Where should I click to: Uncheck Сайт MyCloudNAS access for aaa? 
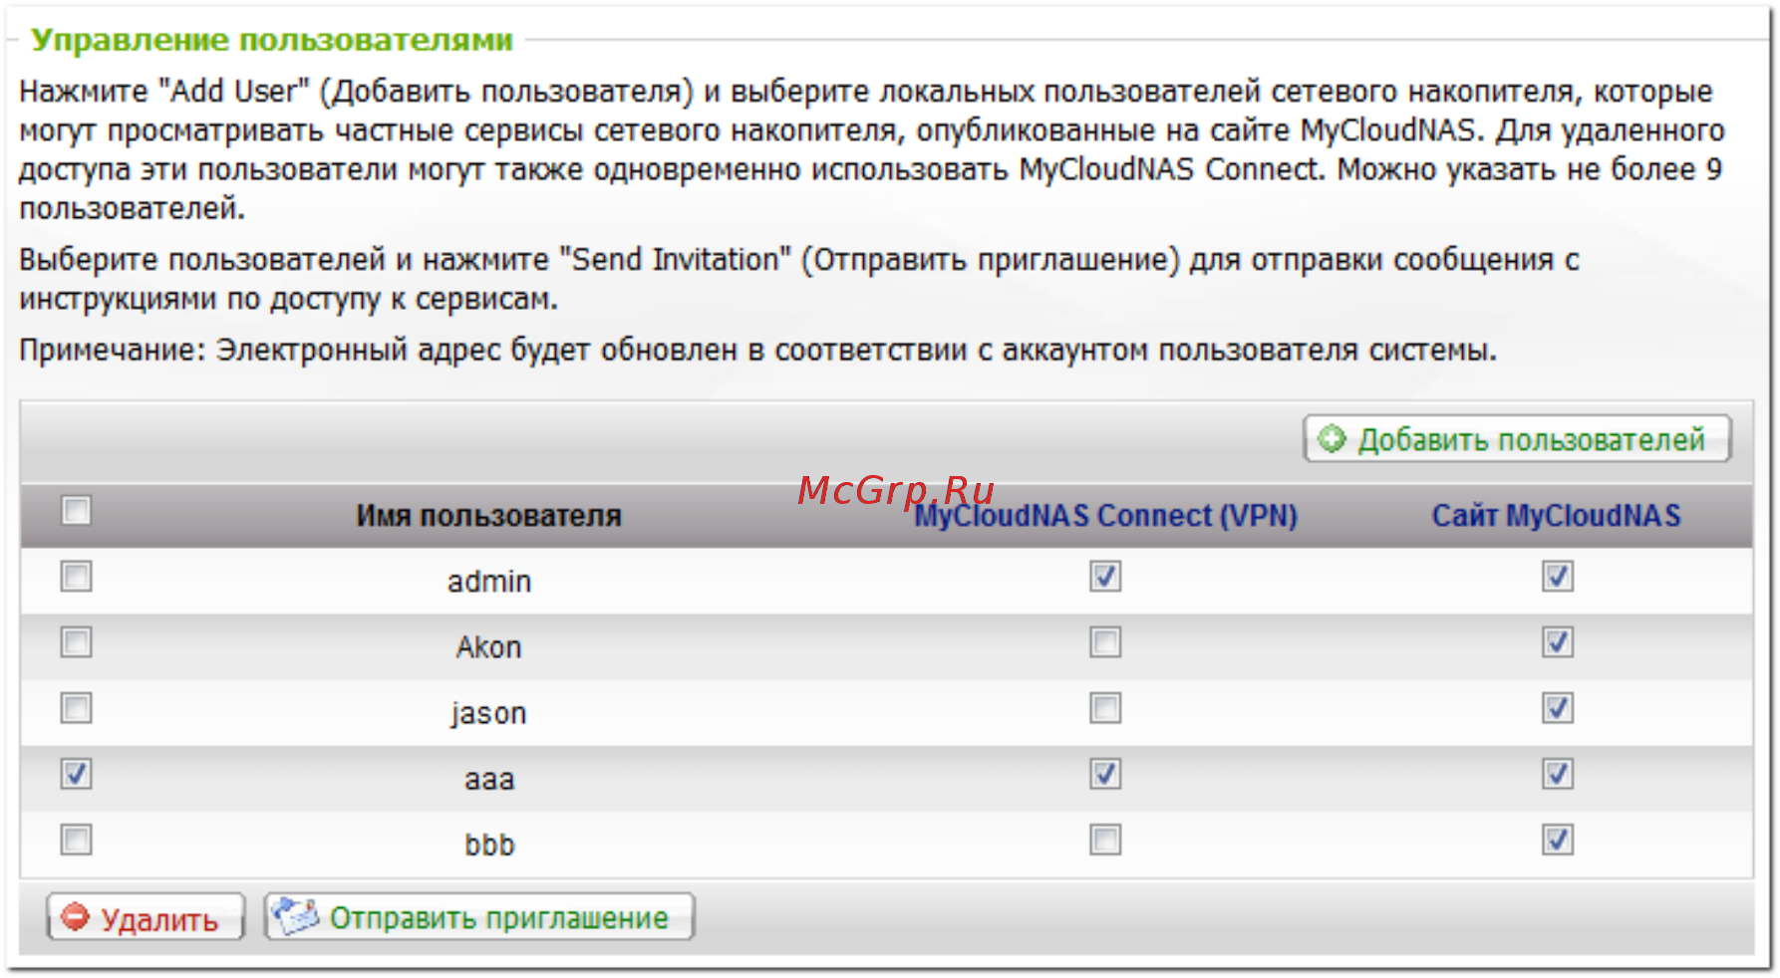pos(1558,774)
